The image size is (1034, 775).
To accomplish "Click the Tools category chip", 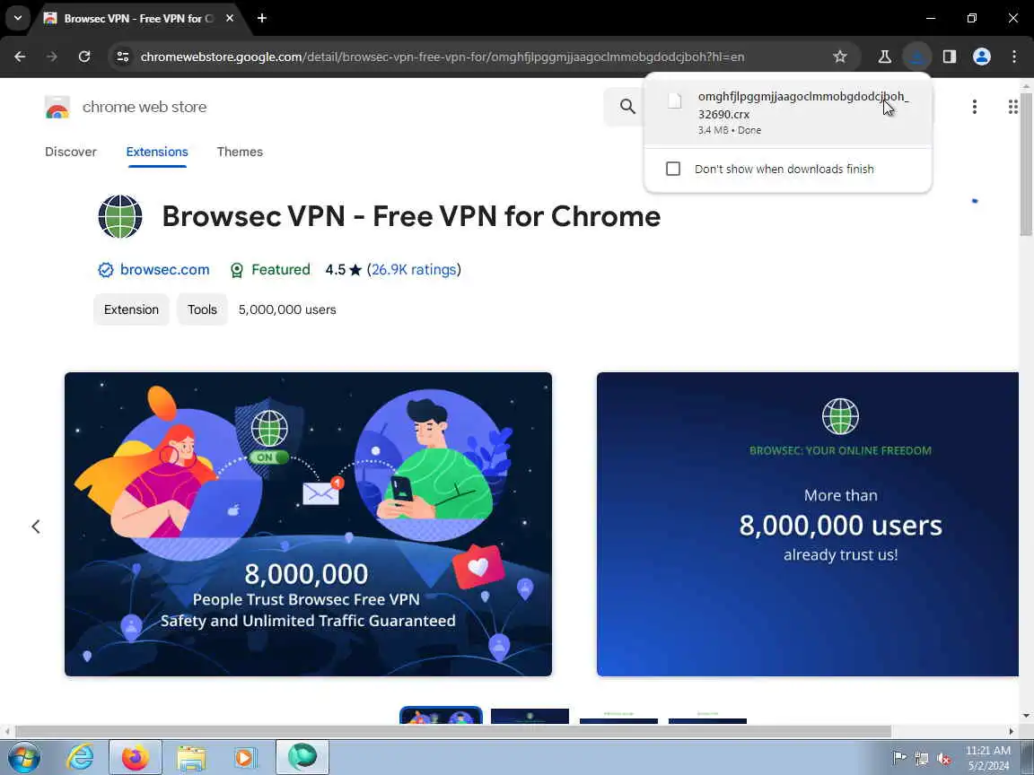I will (202, 309).
